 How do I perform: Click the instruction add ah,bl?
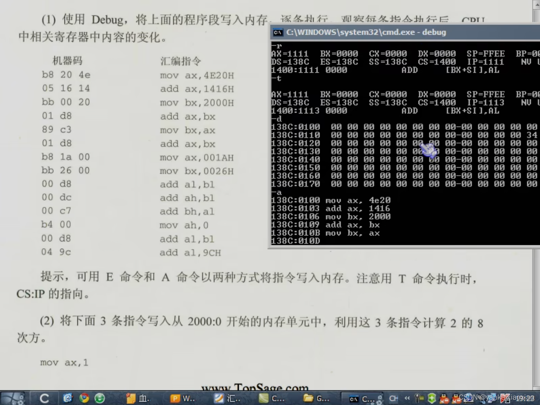click(187, 198)
